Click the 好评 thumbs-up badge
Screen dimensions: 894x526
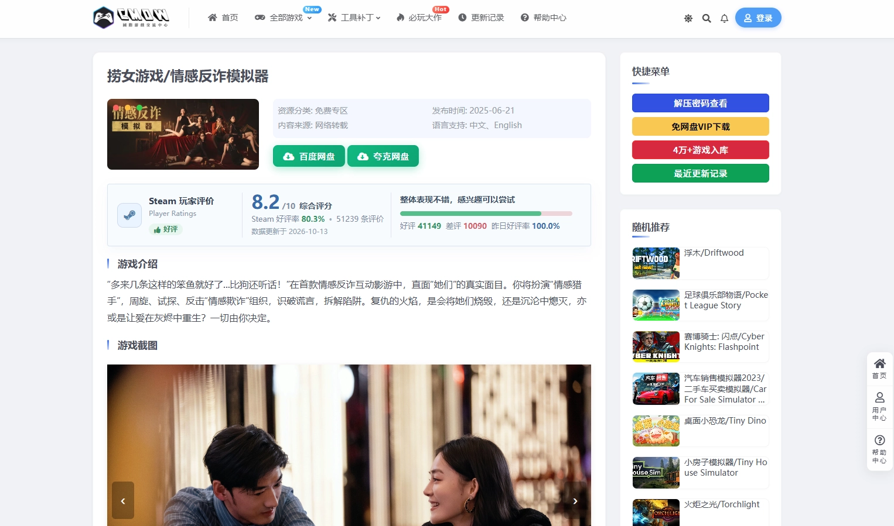pyautogui.click(x=166, y=229)
